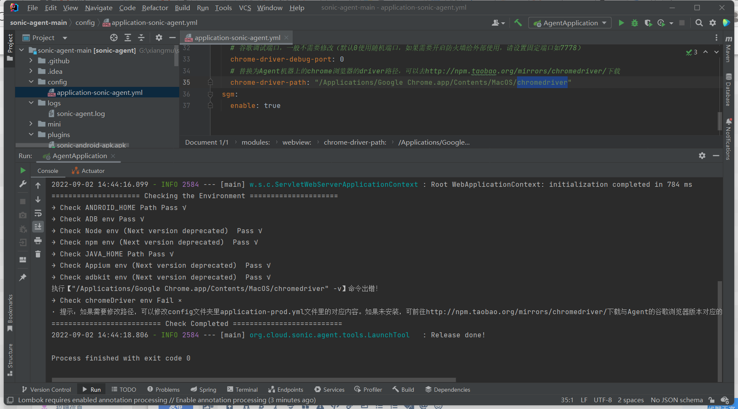738x409 pixels.
Task: Start debugging with the bug icon
Action: pyautogui.click(x=635, y=23)
